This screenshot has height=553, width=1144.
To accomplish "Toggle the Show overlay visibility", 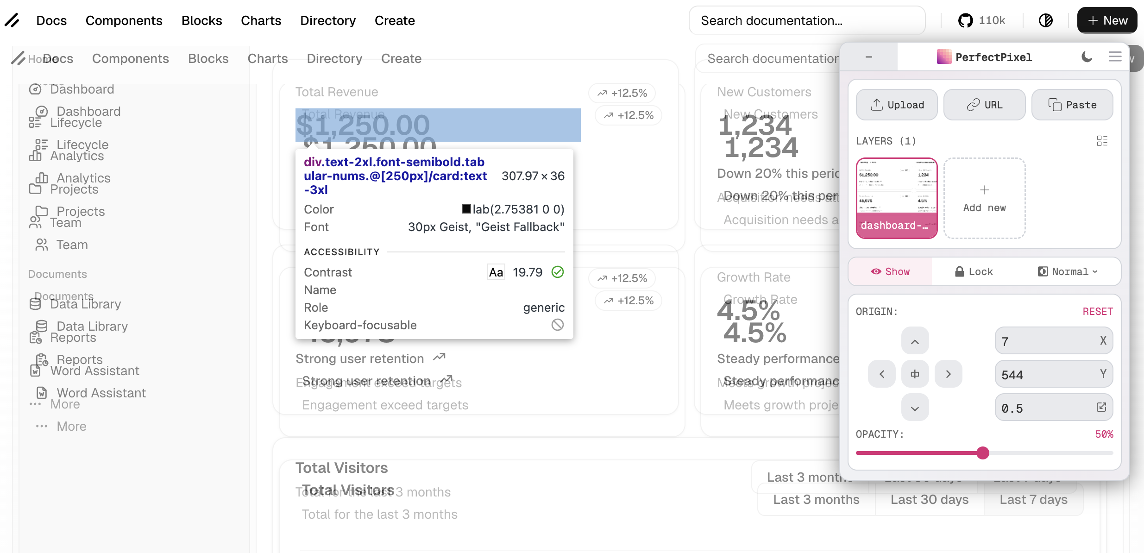I will [x=890, y=272].
